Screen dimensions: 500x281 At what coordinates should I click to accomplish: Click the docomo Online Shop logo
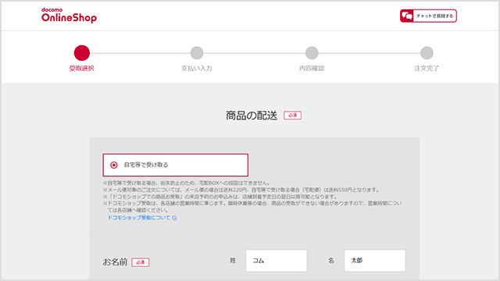pyautogui.click(x=69, y=16)
